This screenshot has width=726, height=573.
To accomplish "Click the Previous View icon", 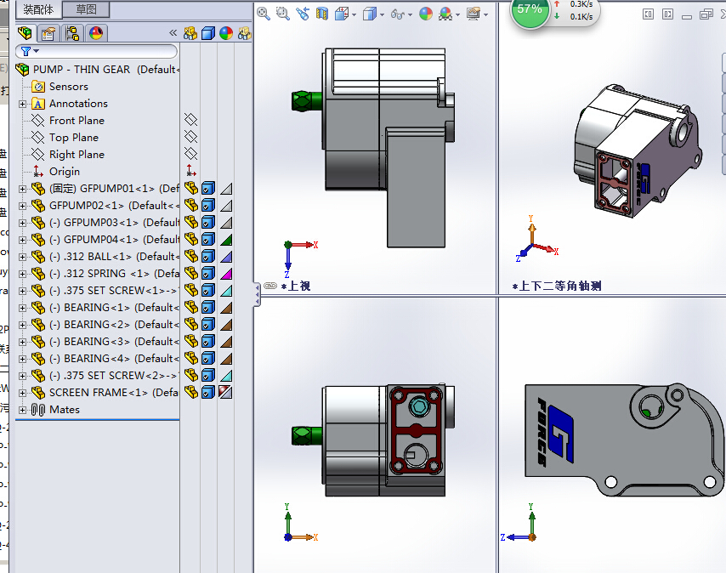I will click(x=303, y=14).
